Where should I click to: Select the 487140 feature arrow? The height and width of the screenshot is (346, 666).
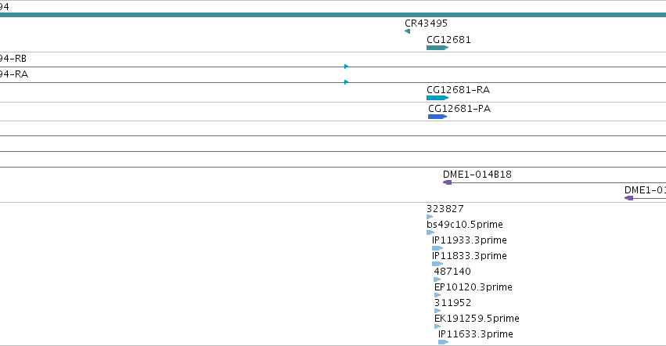coord(437,279)
